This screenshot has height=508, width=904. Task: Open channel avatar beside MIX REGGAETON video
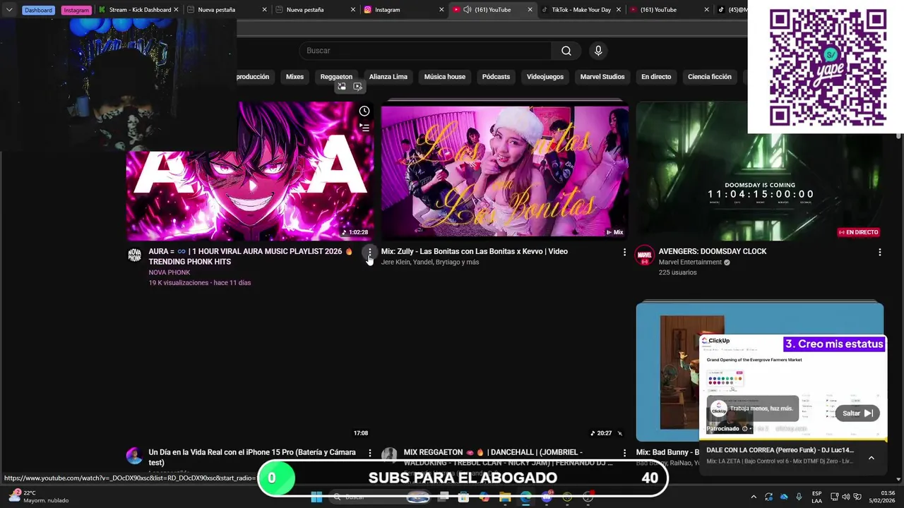pyautogui.click(x=389, y=455)
